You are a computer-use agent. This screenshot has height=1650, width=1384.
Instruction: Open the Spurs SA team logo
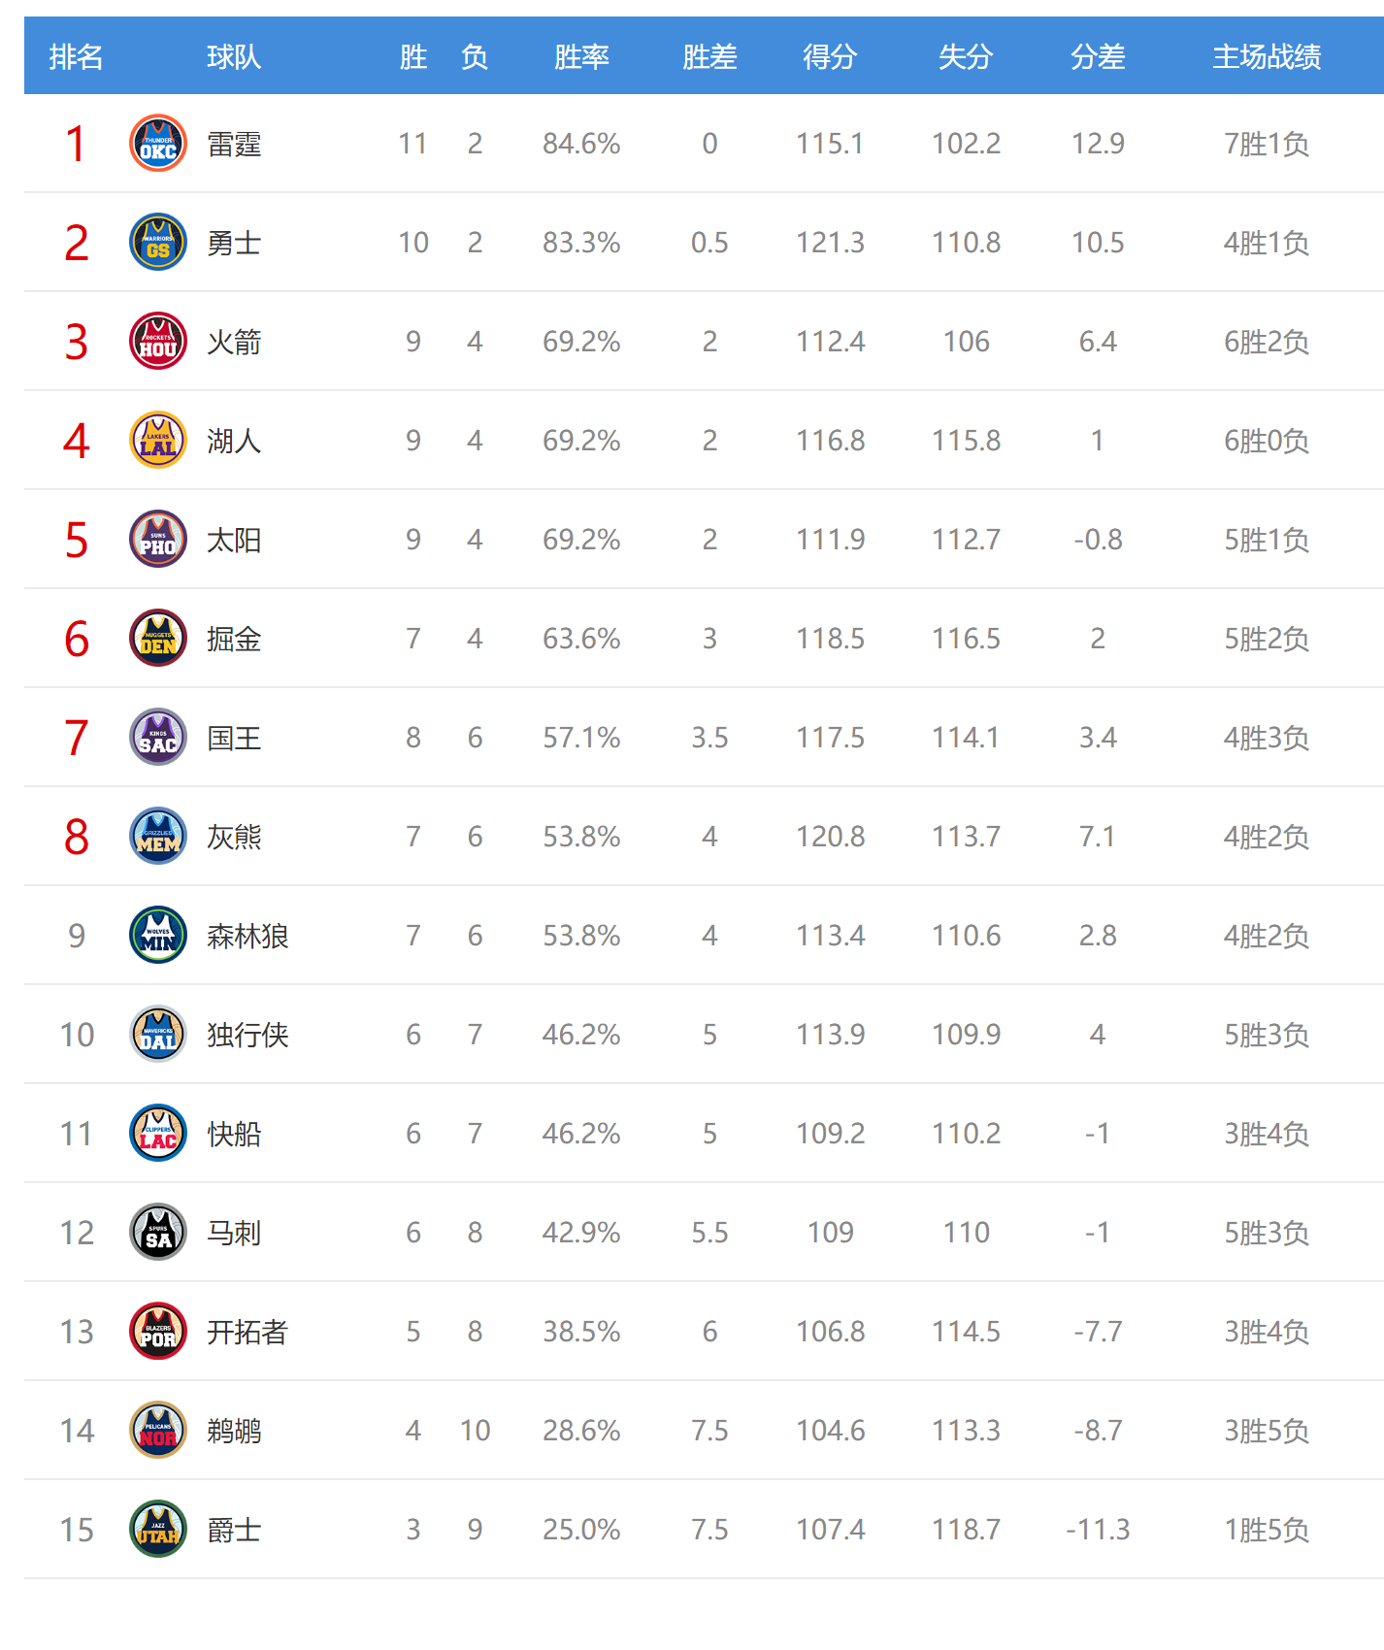(158, 1233)
